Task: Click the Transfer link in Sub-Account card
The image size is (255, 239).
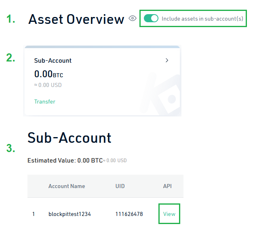Action: (x=45, y=102)
